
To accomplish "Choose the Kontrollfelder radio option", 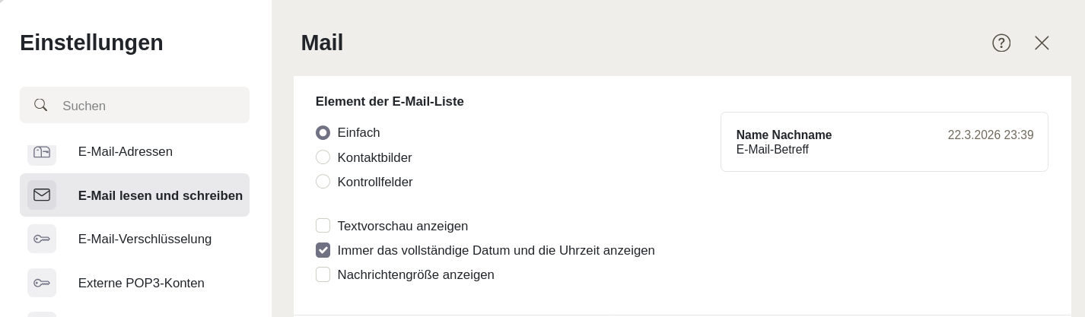I will click(x=323, y=182).
